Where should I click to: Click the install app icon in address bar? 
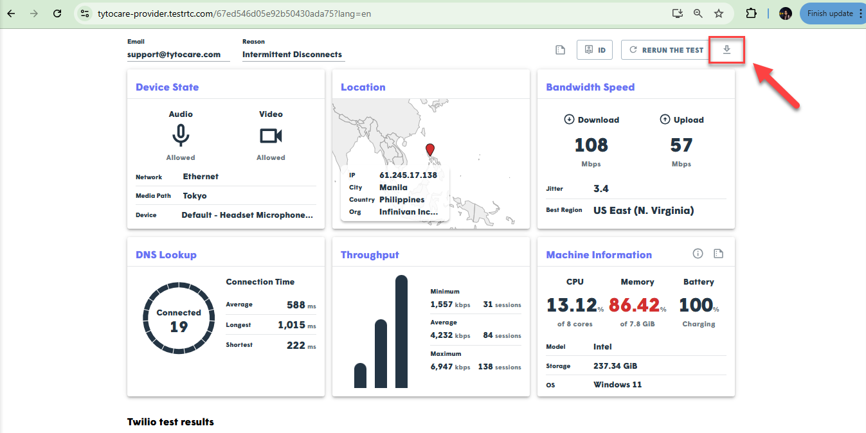(677, 13)
